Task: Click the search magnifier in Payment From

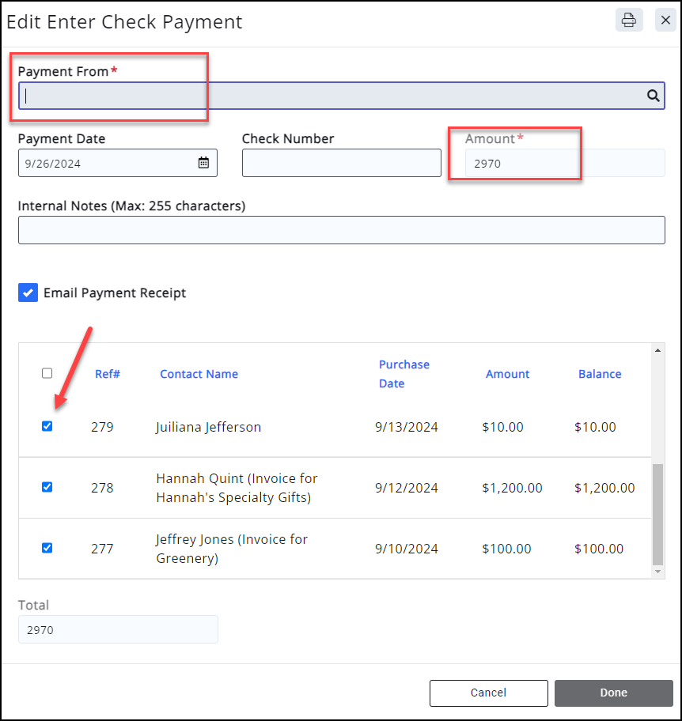Action: [654, 96]
